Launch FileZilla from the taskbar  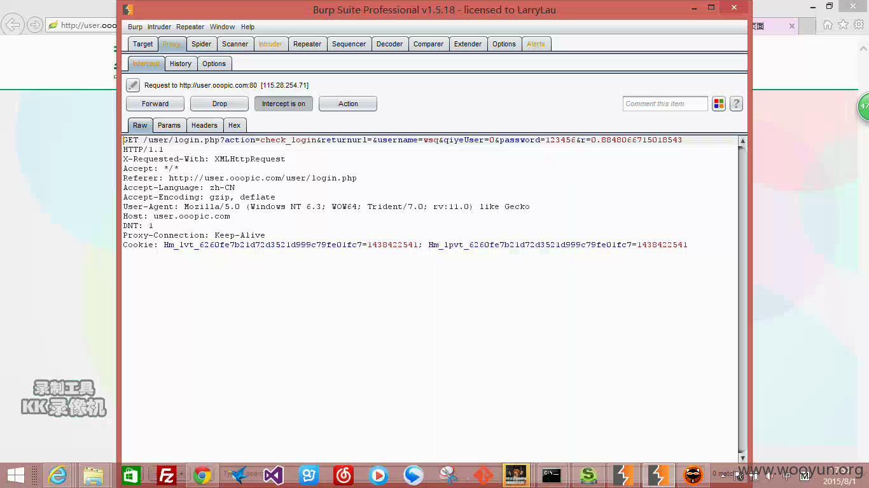pyautogui.click(x=167, y=475)
